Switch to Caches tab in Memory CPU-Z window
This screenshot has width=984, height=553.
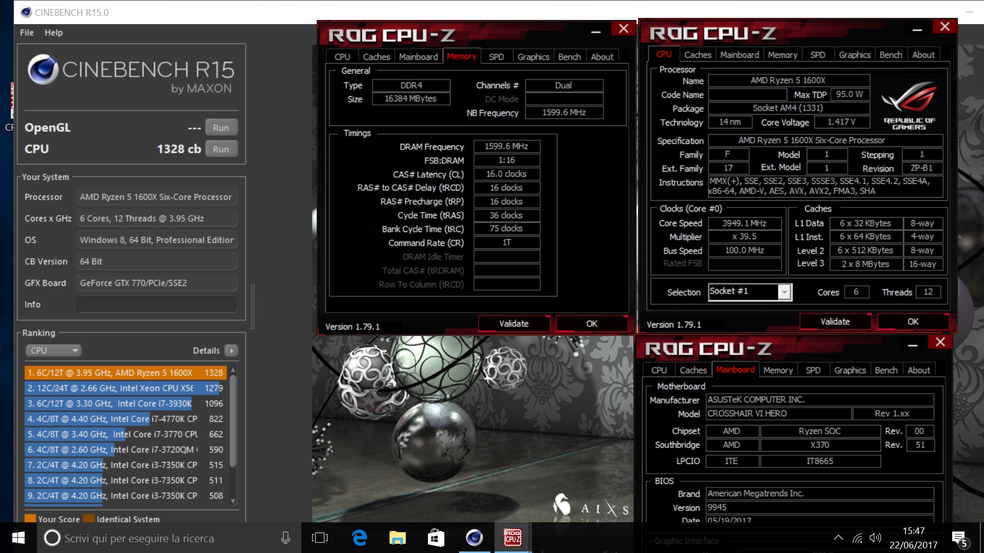(377, 57)
